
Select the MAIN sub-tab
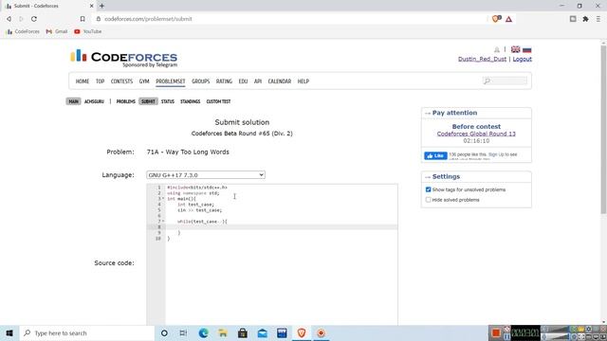click(73, 101)
